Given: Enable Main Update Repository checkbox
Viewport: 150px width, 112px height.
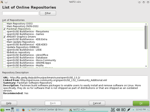Looking at the screenshot, I should [x=4, y=42].
